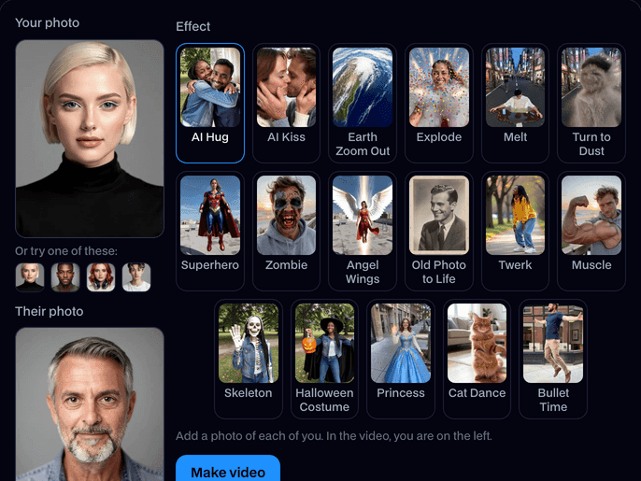
Task: Pick the Superhero effect
Action: tap(210, 231)
